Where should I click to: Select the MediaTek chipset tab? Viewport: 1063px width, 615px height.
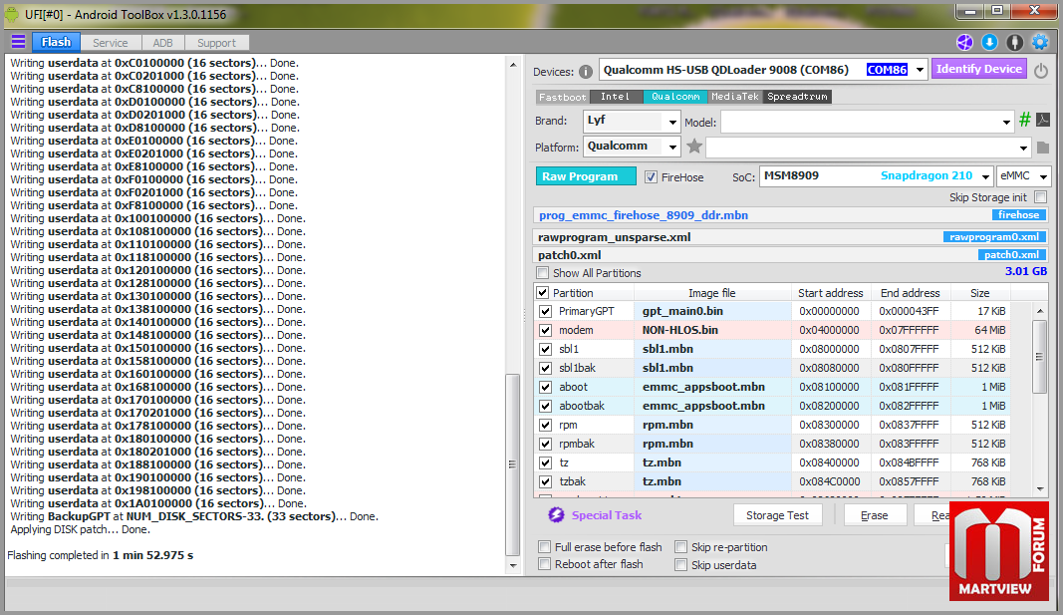coord(735,97)
